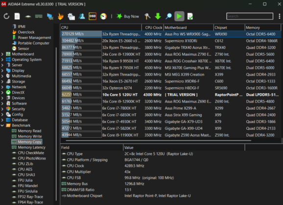Start the benchmark with green play button
This screenshot has width=283, height=205.
pyautogui.click(x=179, y=16)
